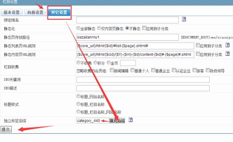Choose the 仅内容页静态 radio option
The image size is (233, 142).
[103, 28]
